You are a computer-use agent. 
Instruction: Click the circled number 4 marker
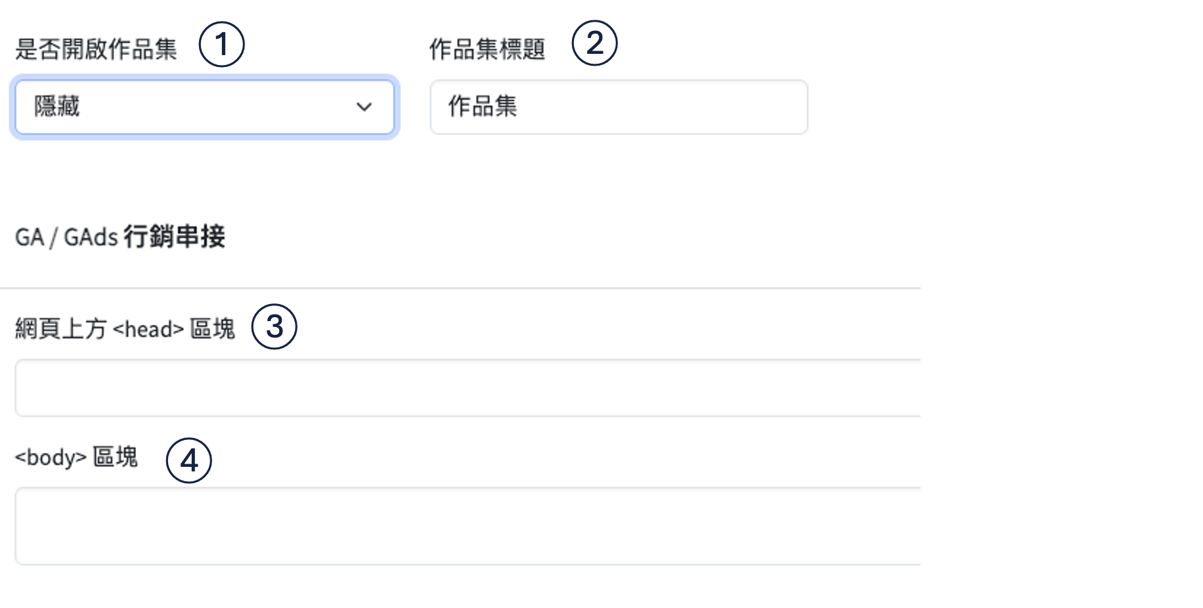point(189,461)
